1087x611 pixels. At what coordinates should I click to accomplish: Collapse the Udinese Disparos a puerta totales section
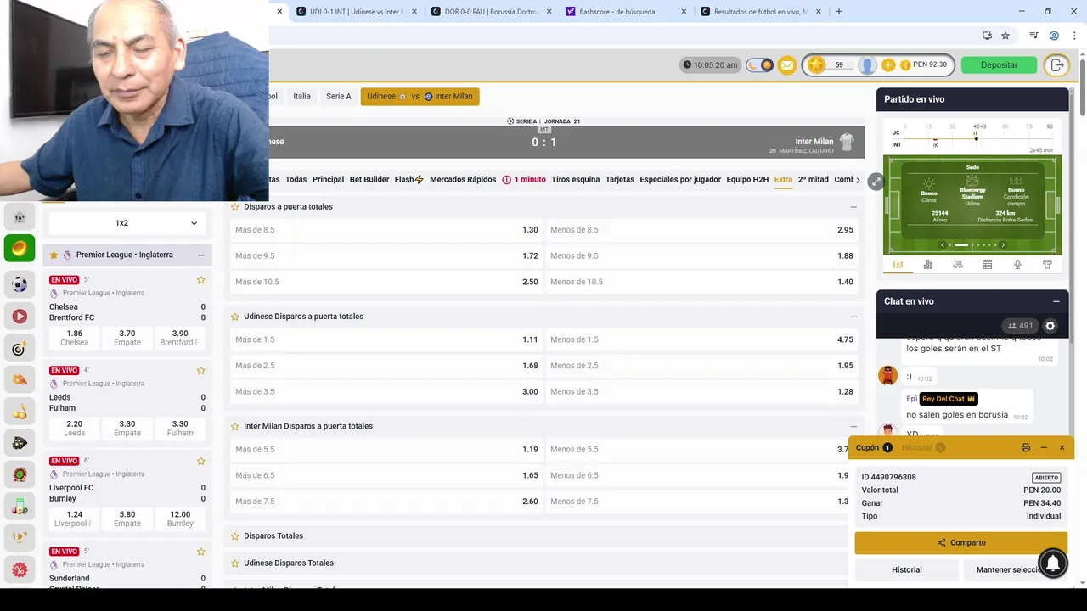853,317
